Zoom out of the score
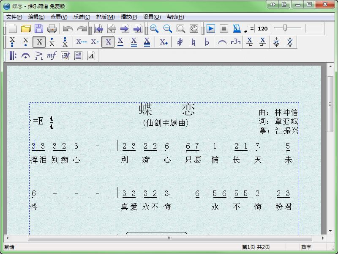The width and height of the screenshot is (338, 254). 168,28
